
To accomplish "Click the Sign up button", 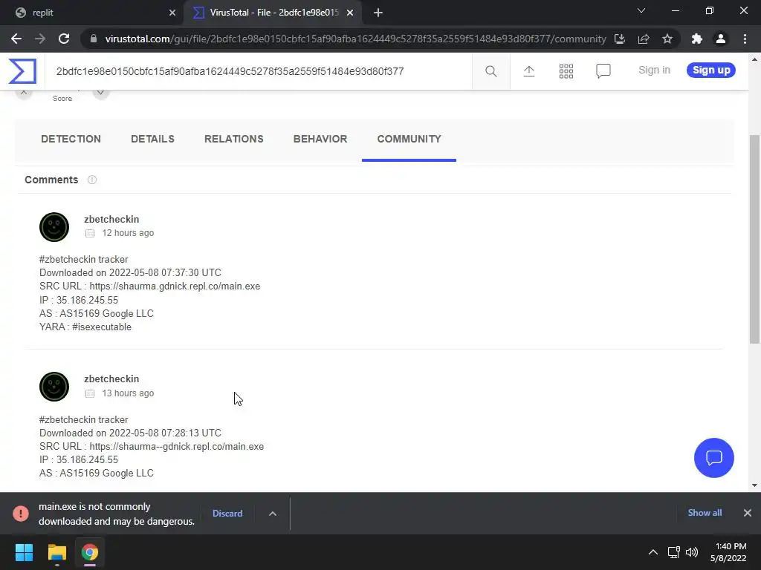I will coord(711,71).
